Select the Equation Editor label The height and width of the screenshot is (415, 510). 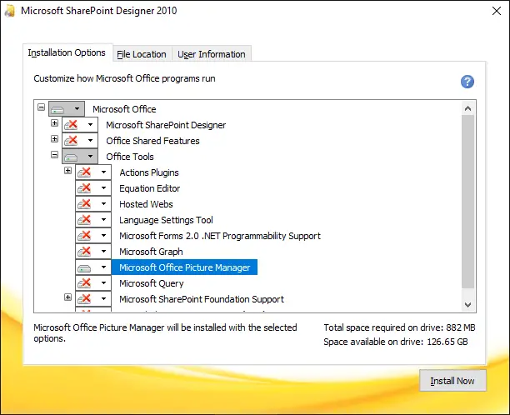coord(150,188)
